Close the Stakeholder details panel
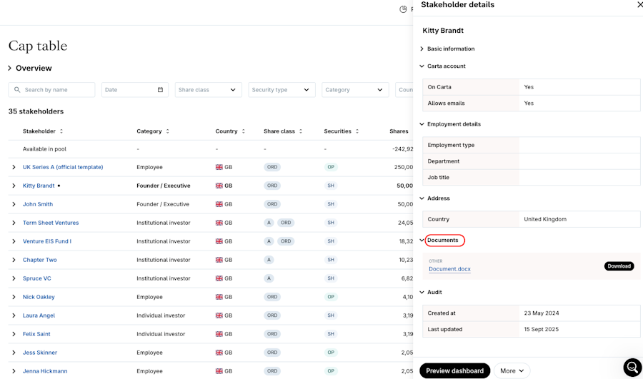 tap(639, 5)
